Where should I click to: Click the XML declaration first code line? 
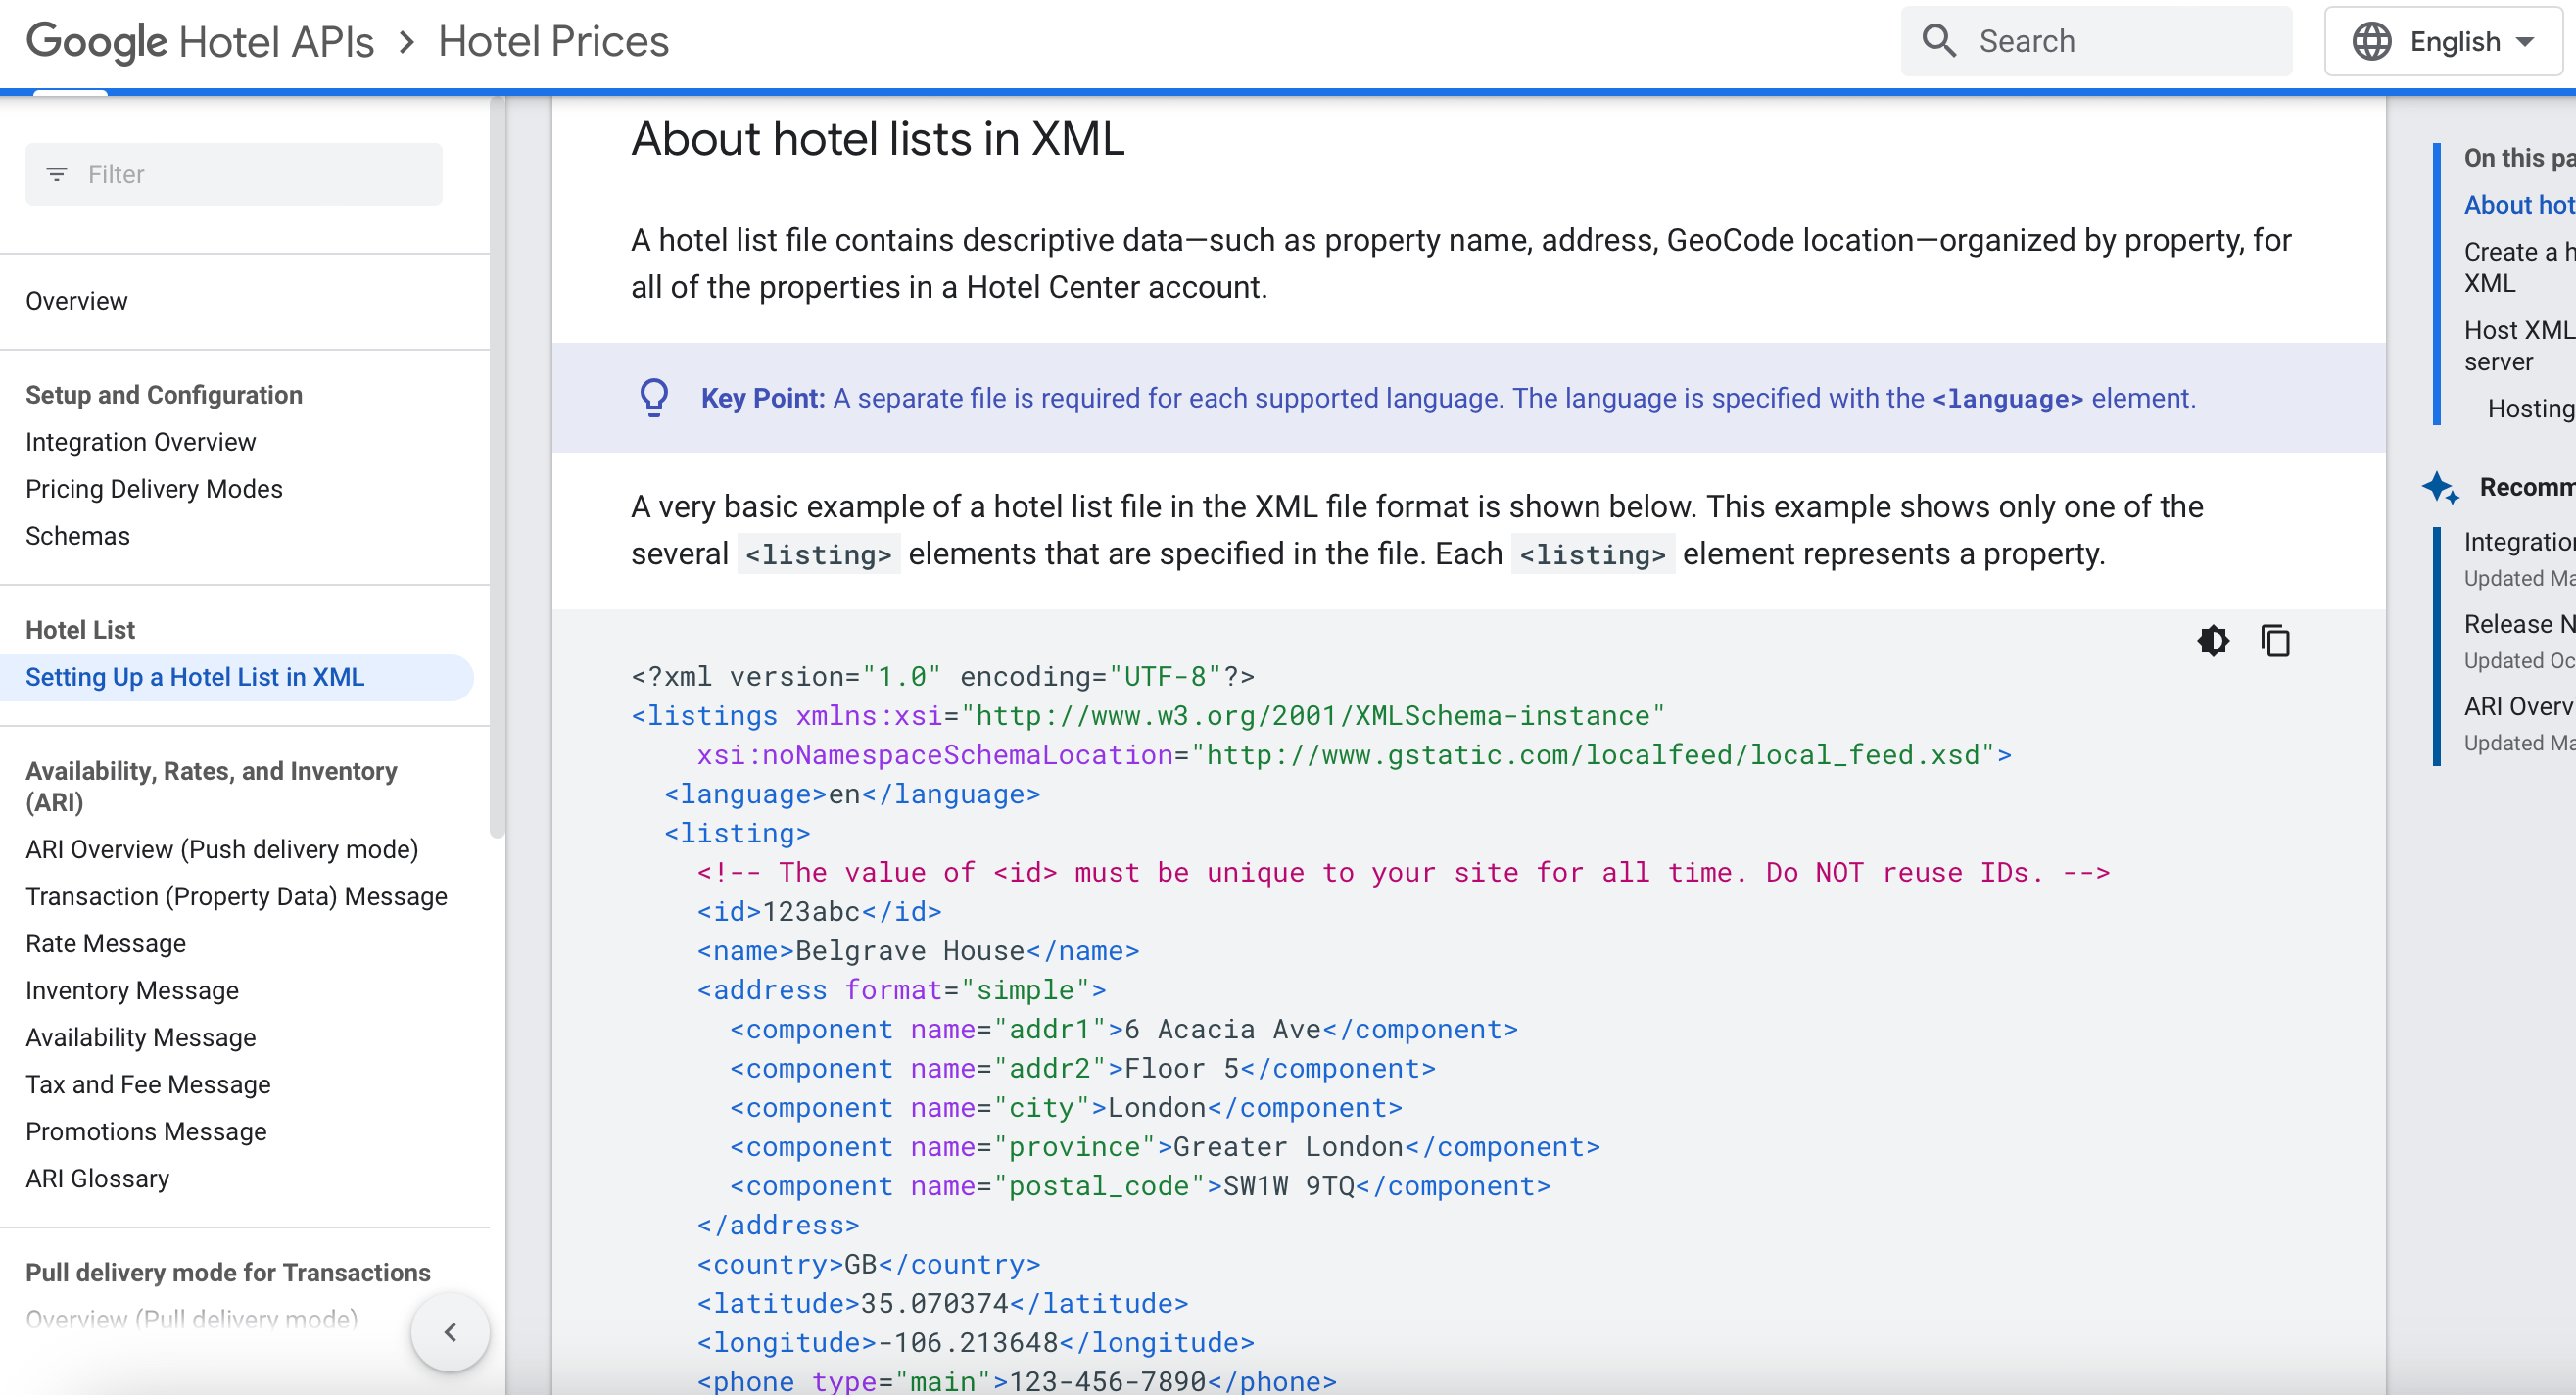pyautogui.click(x=942, y=676)
